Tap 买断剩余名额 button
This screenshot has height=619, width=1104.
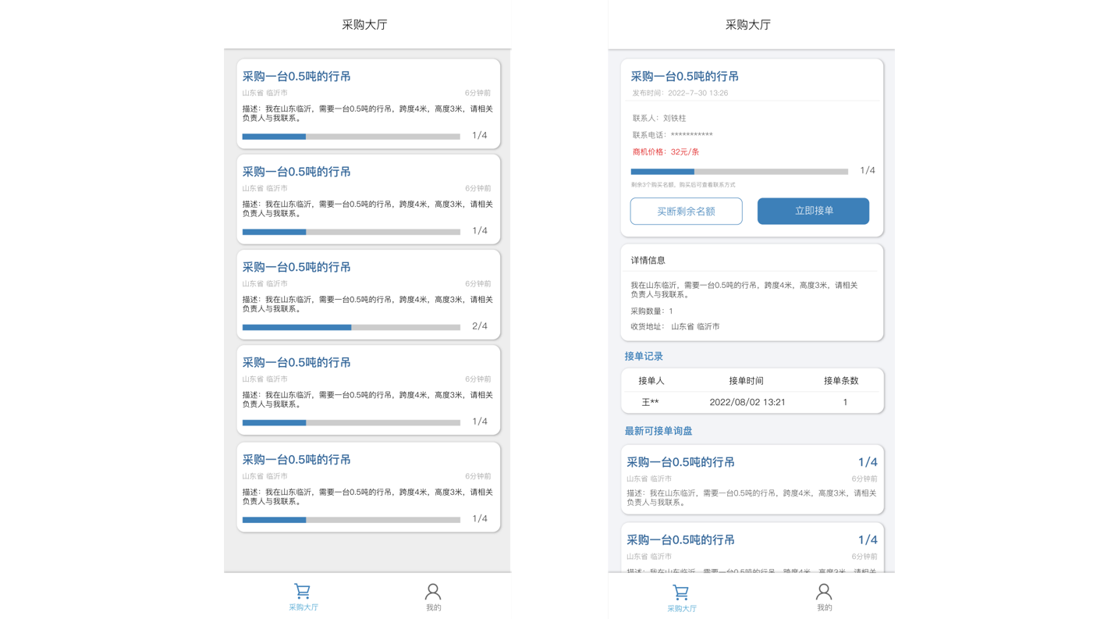coord(686,211)
